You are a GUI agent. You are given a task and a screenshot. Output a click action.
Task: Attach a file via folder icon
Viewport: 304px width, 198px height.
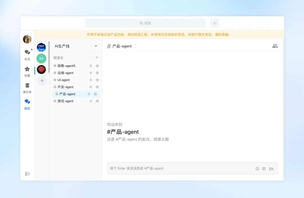(271, 169)
